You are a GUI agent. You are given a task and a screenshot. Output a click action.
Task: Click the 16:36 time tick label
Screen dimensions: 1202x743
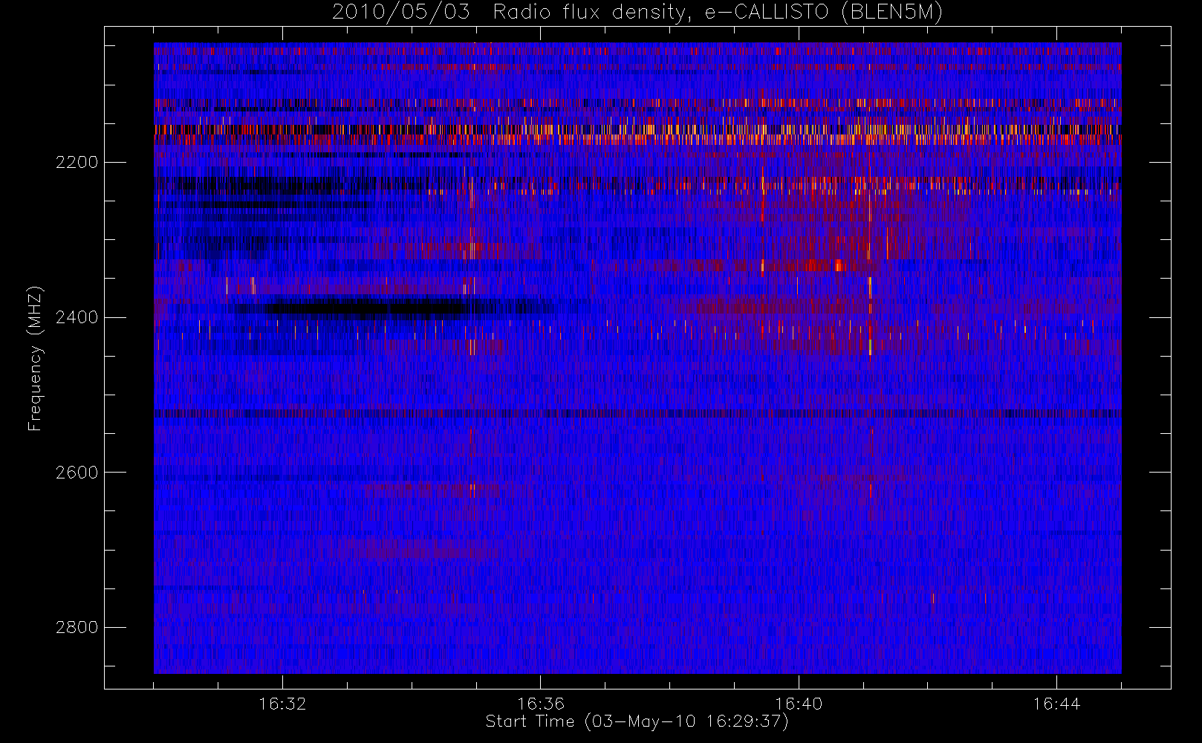tap(541, 704)
